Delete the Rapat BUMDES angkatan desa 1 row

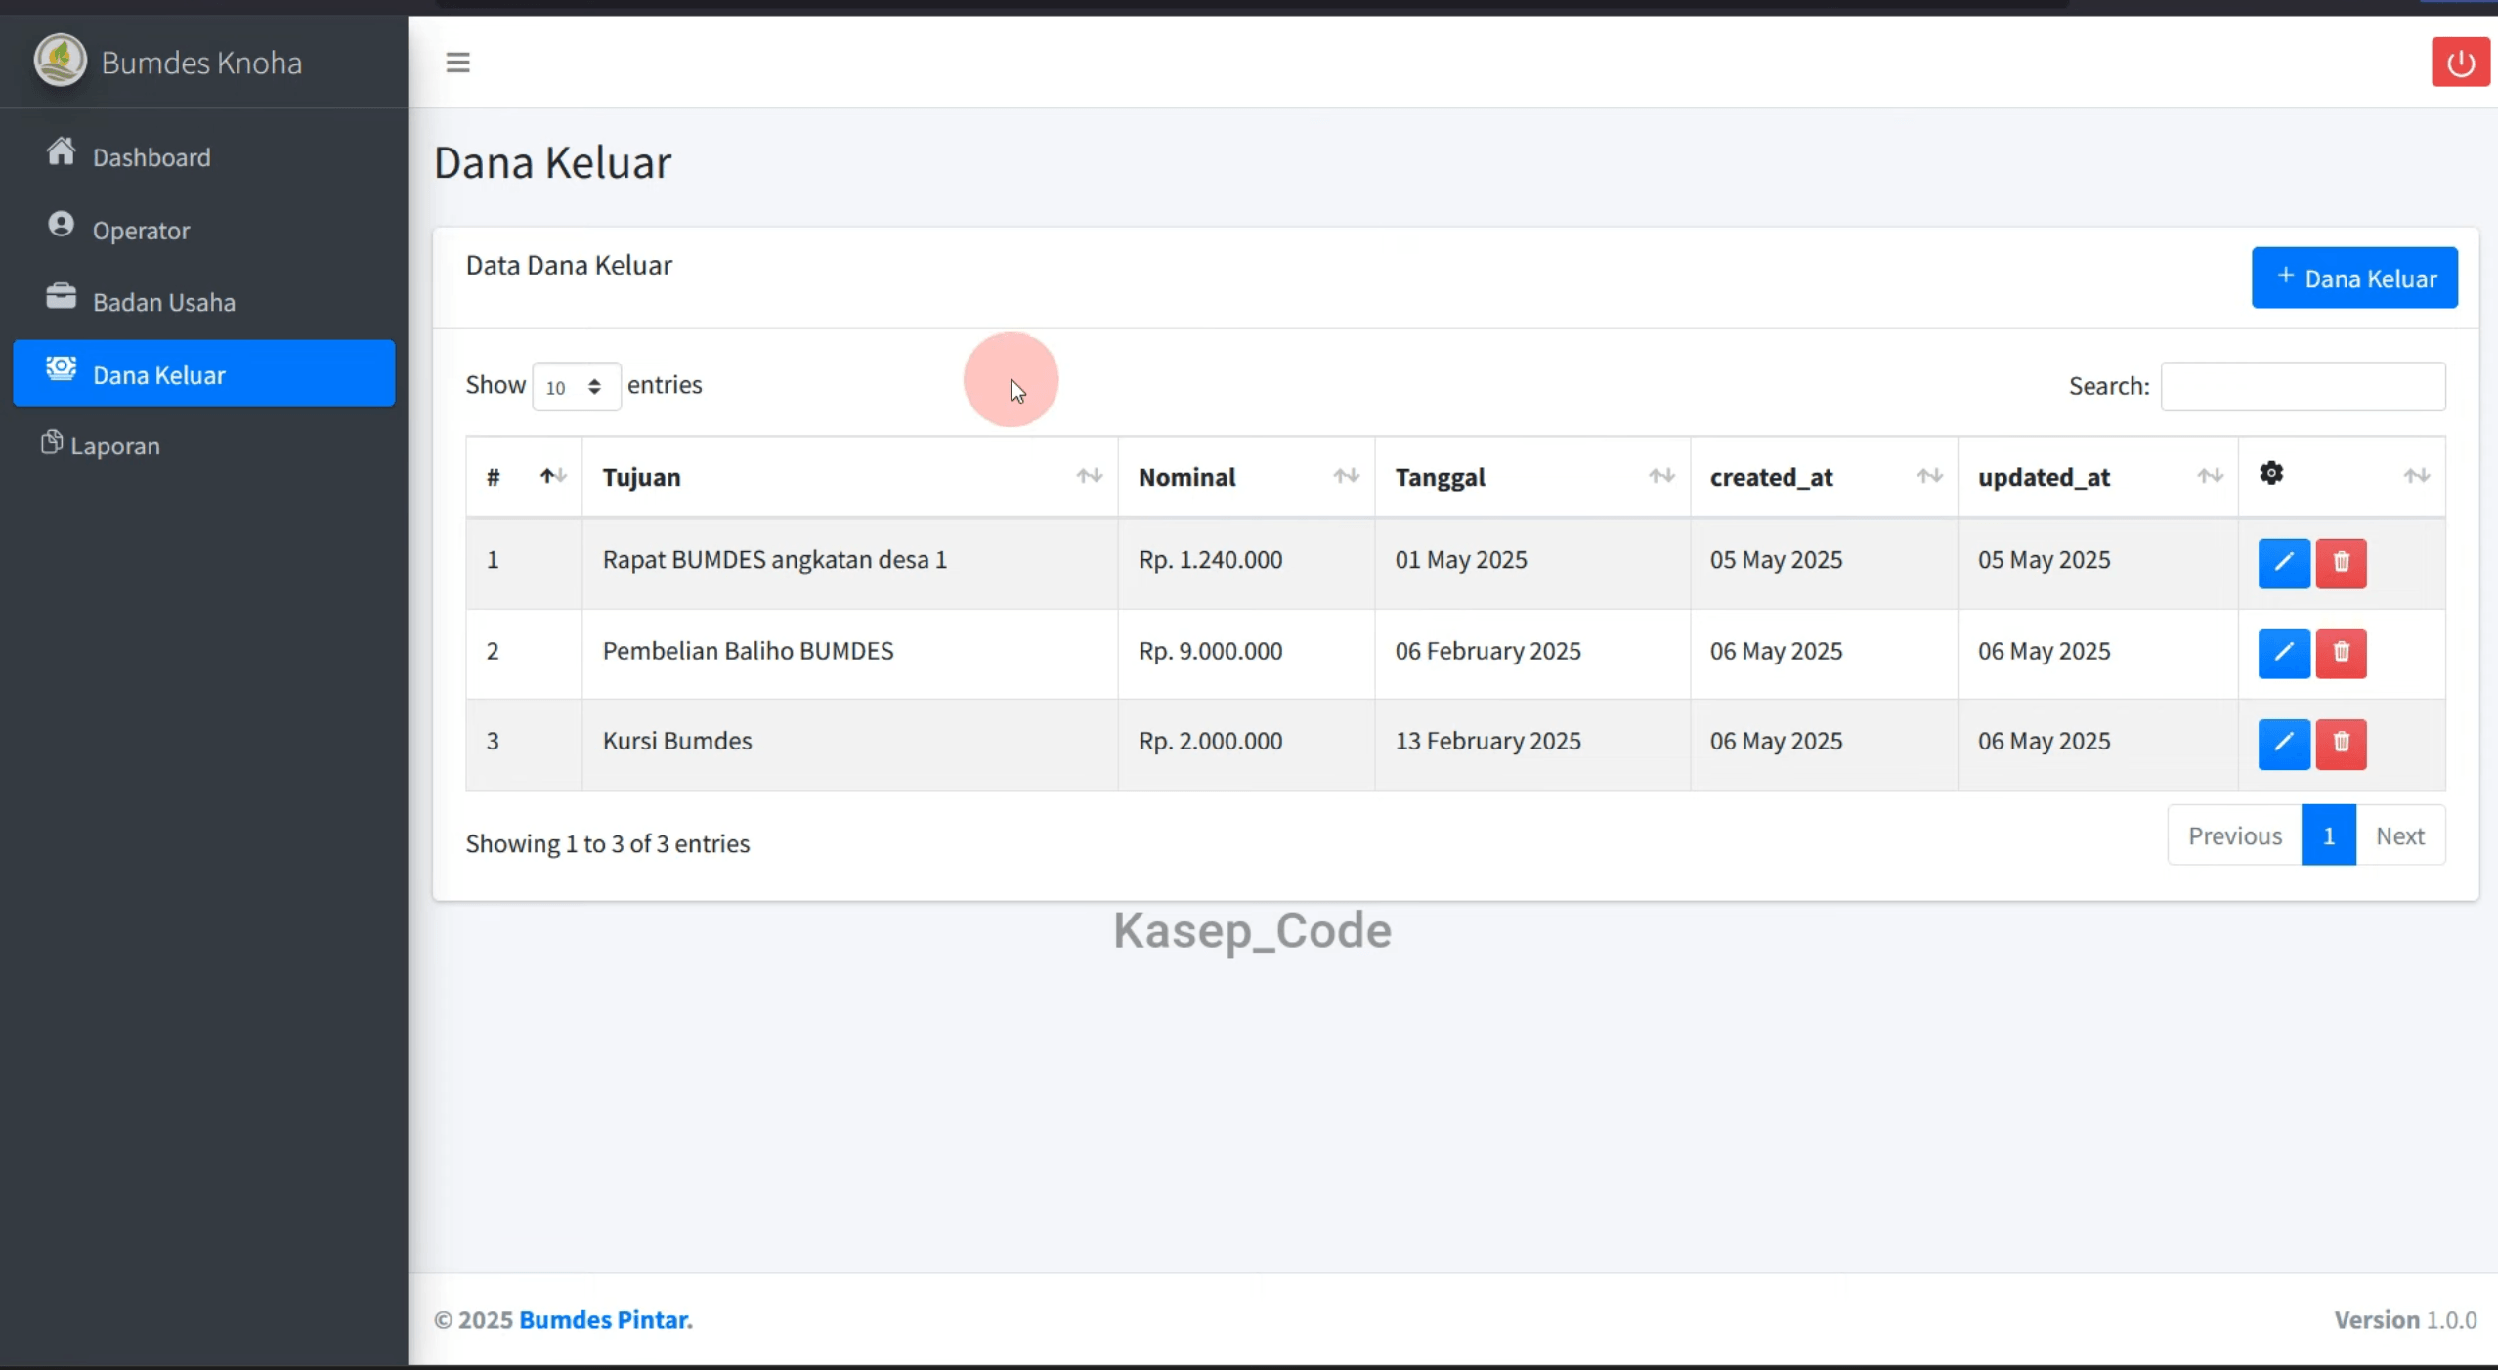coord(2341,563)
